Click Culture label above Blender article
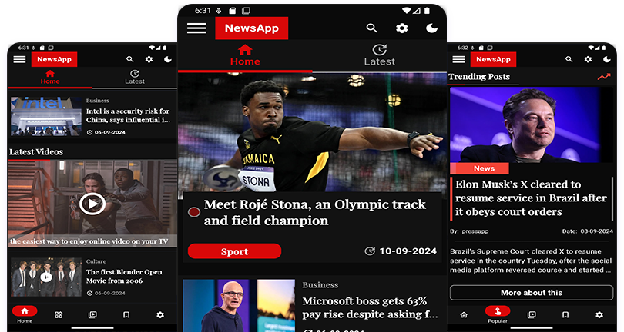The width and height of the screenshot is (624, 332). (x=96, y=261)
